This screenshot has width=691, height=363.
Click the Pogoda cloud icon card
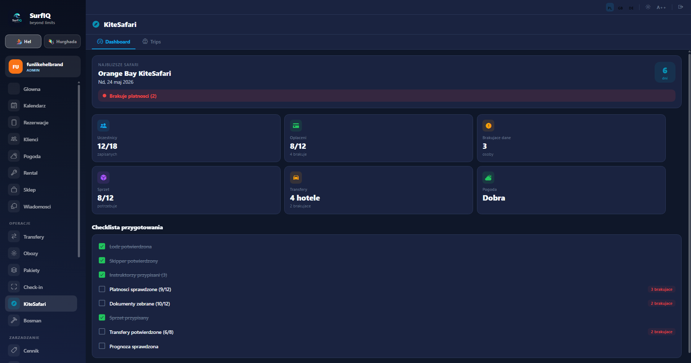489,178
